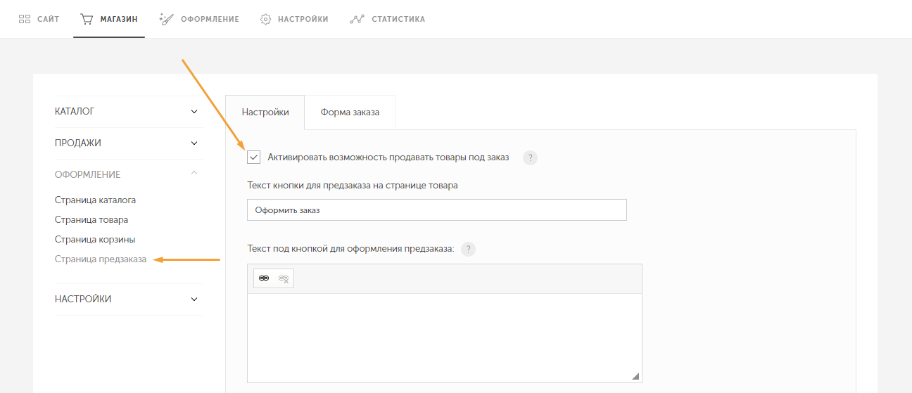Switch to the Форма заказа tab
This screenshot has width=912, height=393.
[350, 112]
